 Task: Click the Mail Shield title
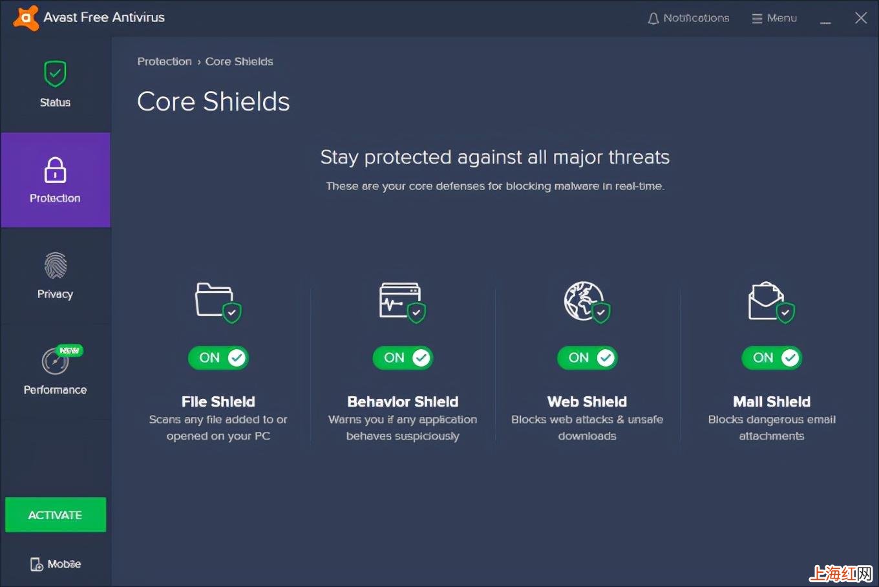tap(772, 401)
